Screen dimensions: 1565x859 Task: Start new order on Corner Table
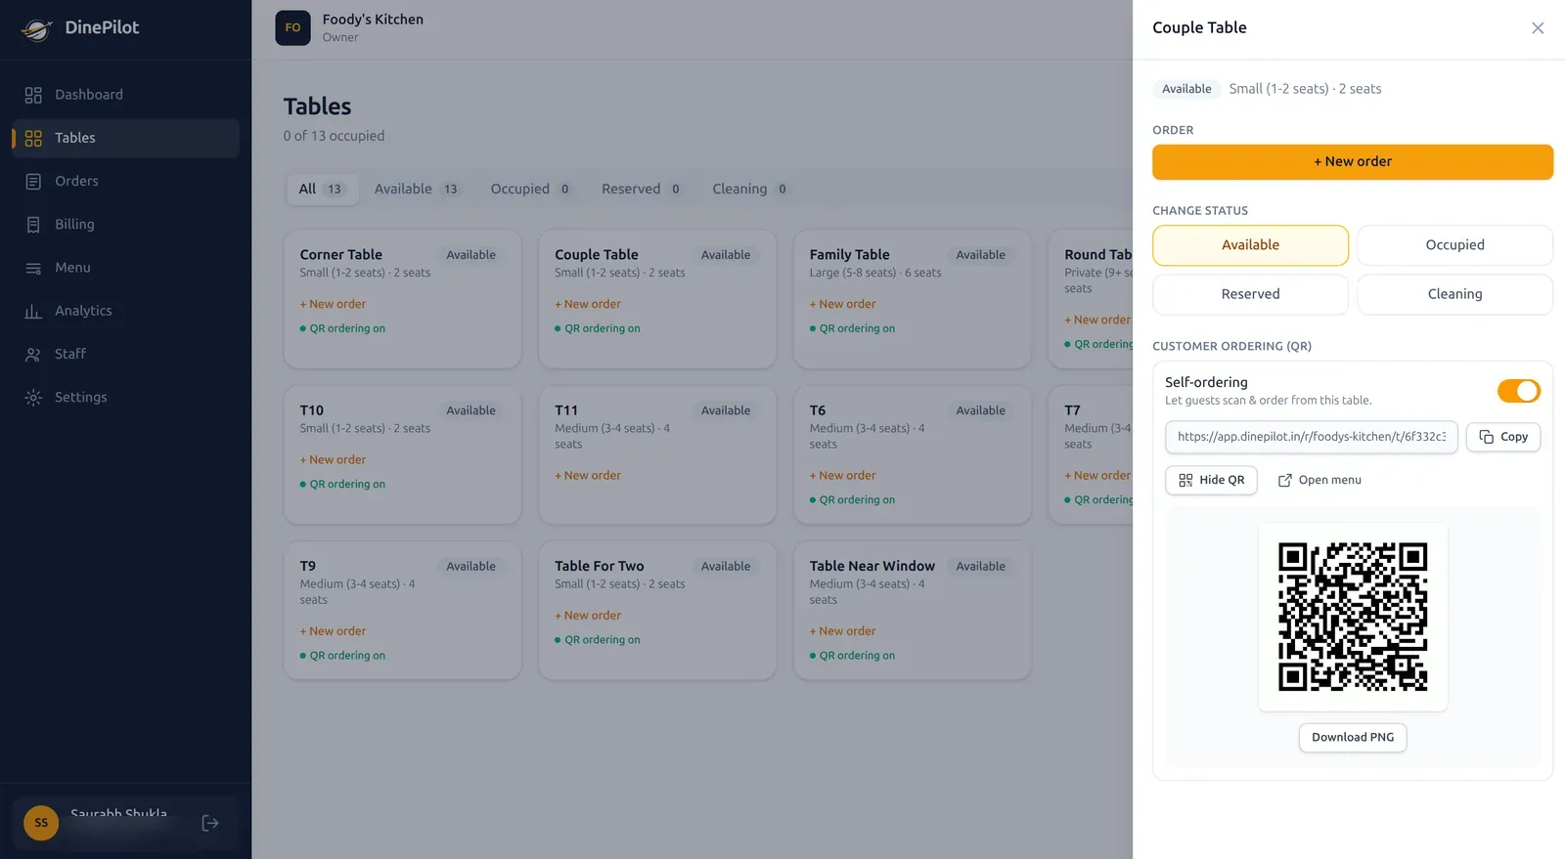click(333, 304)
